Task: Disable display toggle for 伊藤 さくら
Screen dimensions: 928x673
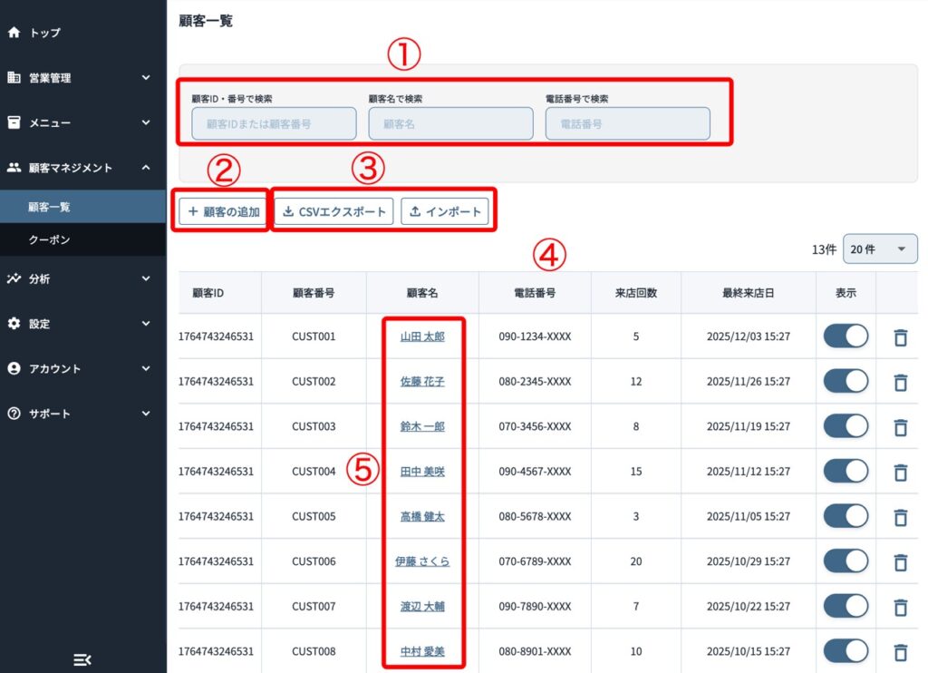Action: tap(845, 561)
